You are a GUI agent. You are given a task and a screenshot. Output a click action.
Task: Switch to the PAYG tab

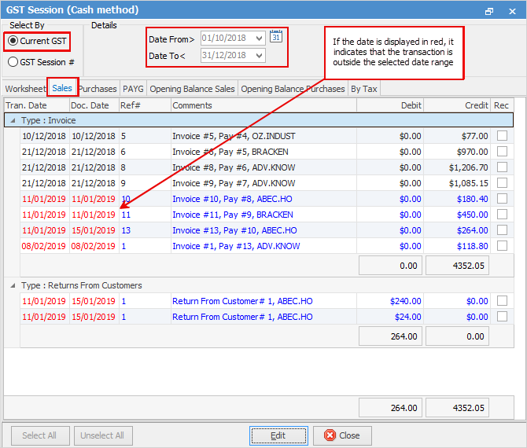pyautogui.click(x=133, y=89)
